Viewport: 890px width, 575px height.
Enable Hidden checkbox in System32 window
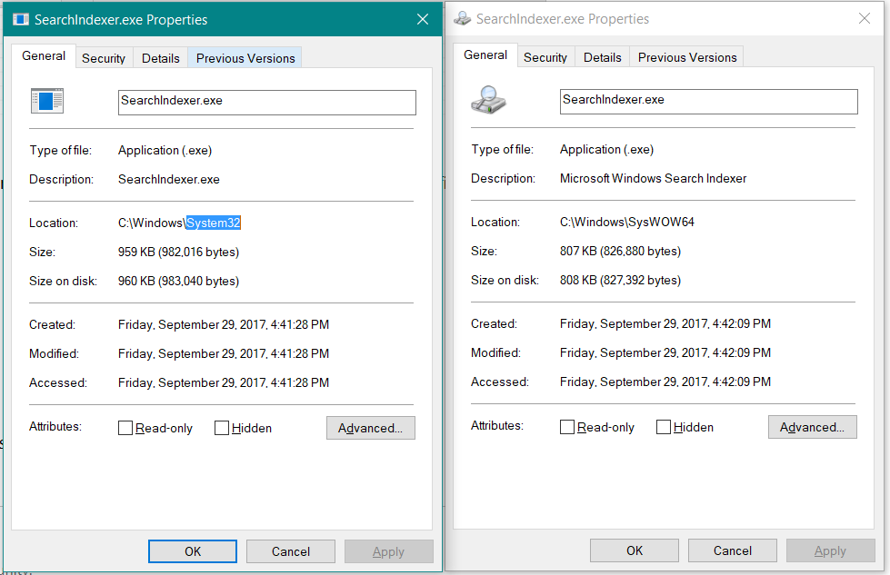coord(222,428)
